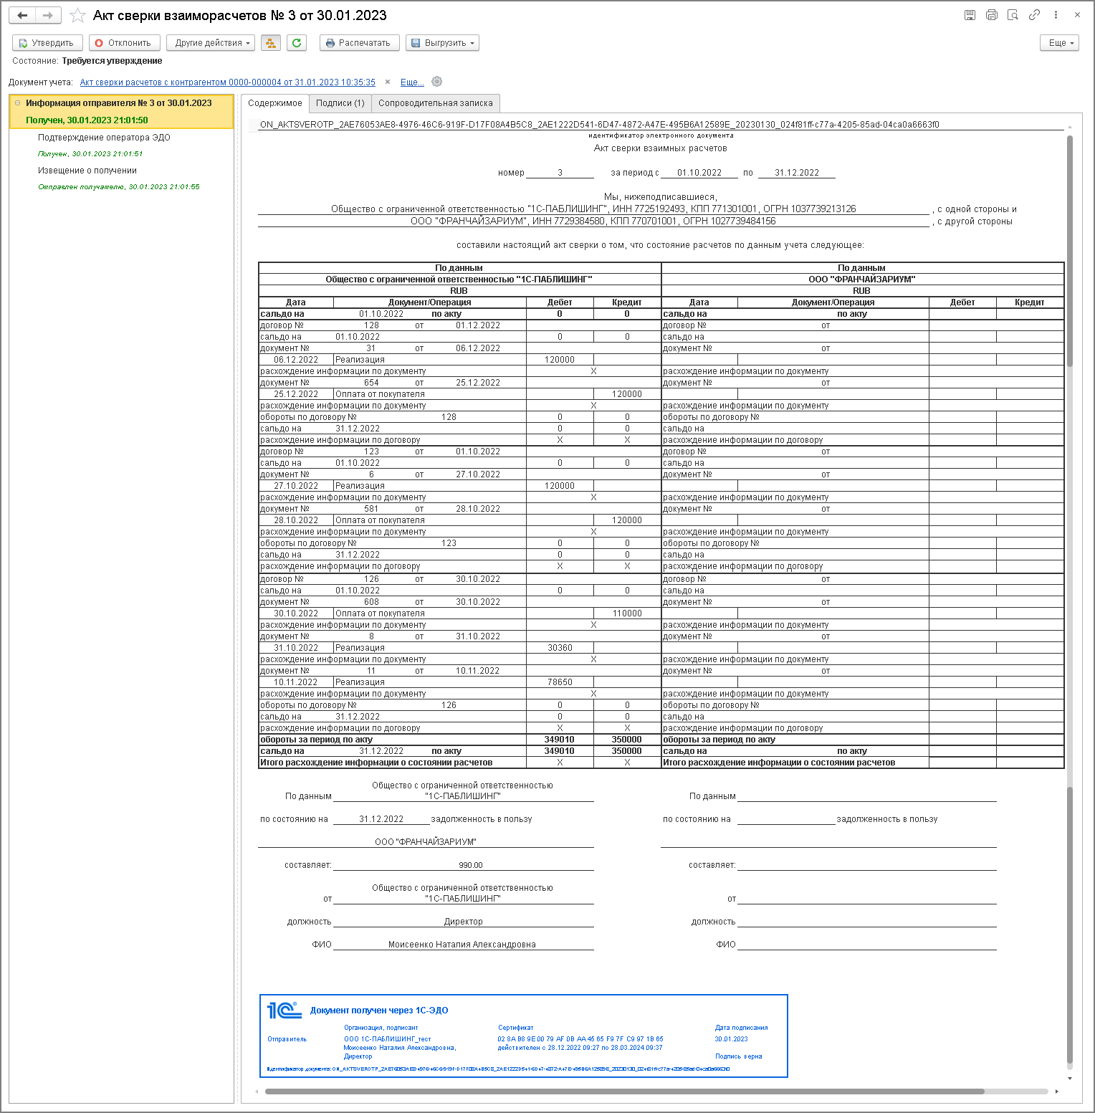Click the 'Акт сверки взаимных расчетов' heading

click(x=660, y=148)
